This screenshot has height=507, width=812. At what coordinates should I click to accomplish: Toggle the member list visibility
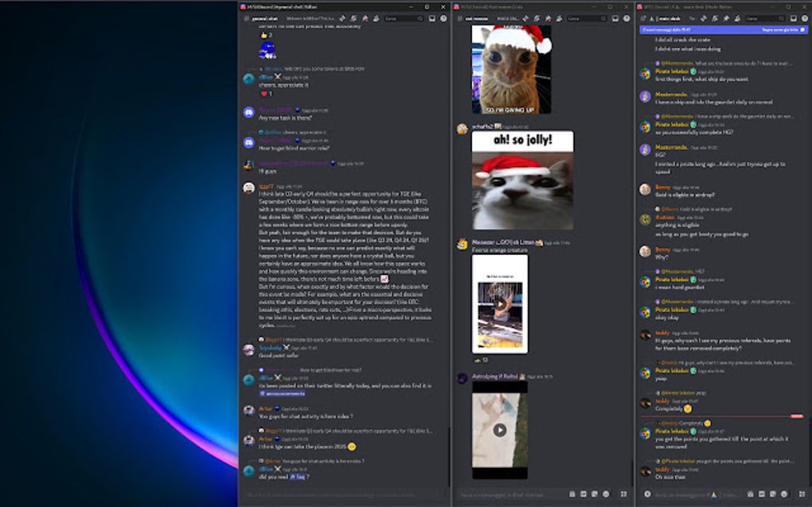pyautogui.click(x=377, y=17)
